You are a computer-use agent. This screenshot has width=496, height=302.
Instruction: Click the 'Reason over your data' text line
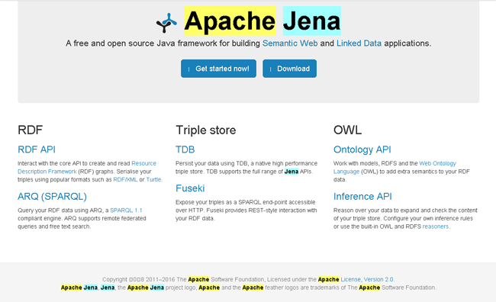point(405,210)
